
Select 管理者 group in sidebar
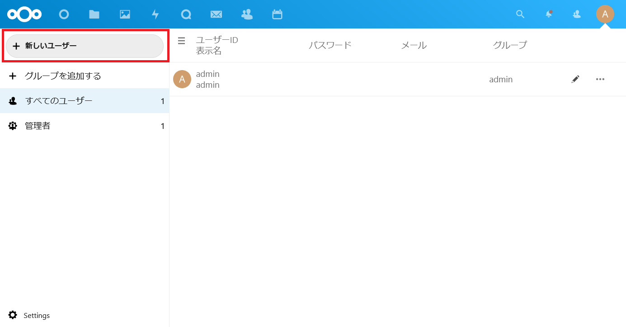(85, 126)
